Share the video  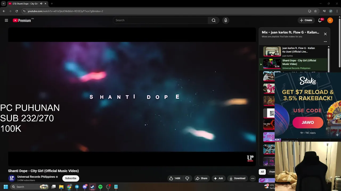201,178
